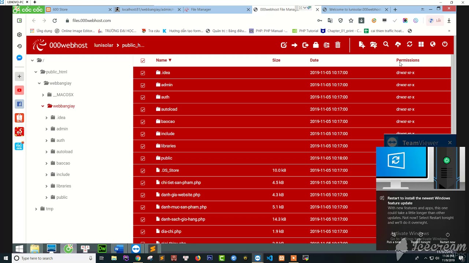Expand the admin node in tree
Screen dimensions: 469x263
47,129
